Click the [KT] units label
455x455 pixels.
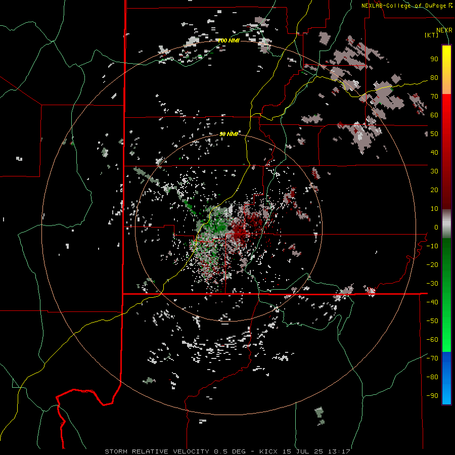432,35
